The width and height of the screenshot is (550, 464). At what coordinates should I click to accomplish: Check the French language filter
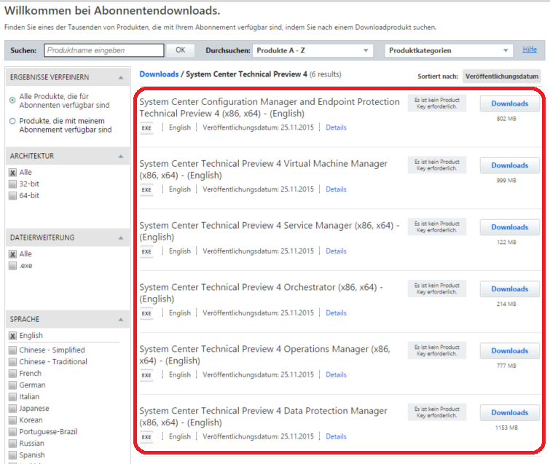pyautogui.click(x=12, y=374)
